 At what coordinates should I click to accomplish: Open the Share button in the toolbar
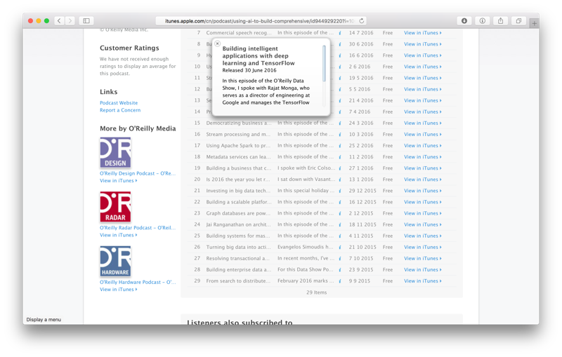click(500, 21)
